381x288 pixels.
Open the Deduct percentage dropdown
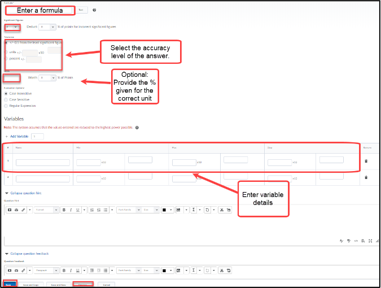coord(47,27)
